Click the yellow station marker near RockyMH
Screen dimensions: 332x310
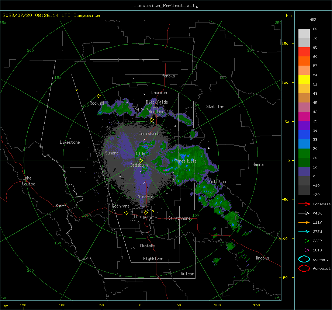click(x=98, y=96)
